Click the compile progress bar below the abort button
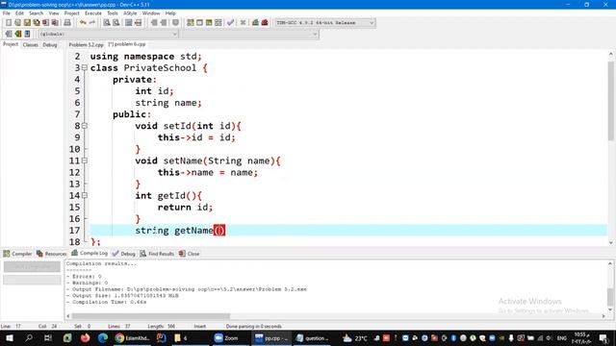Viewport: 616px width, 346px height. coord(32,280)
